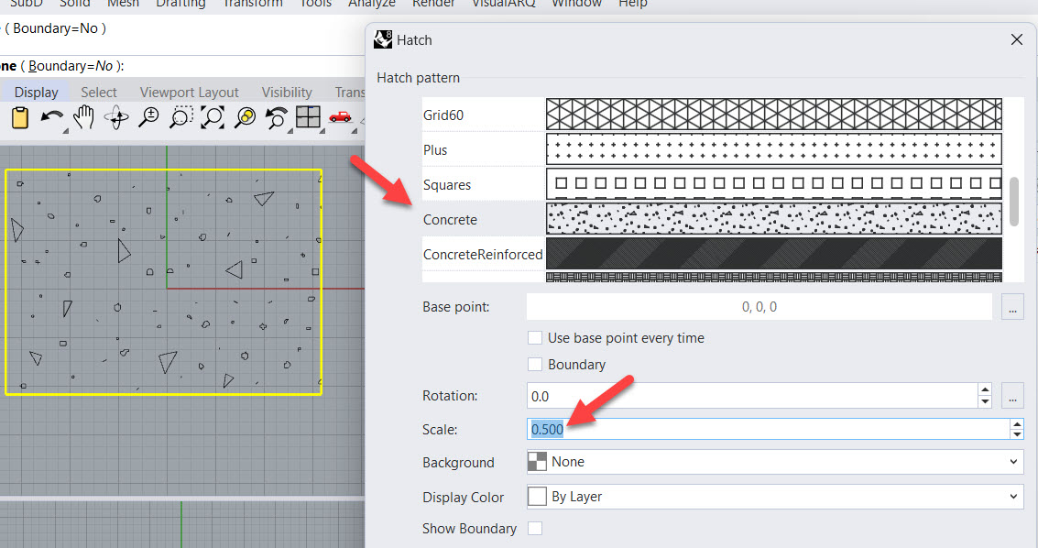Switch to the Viewport Layout tab

pos(190,93)
